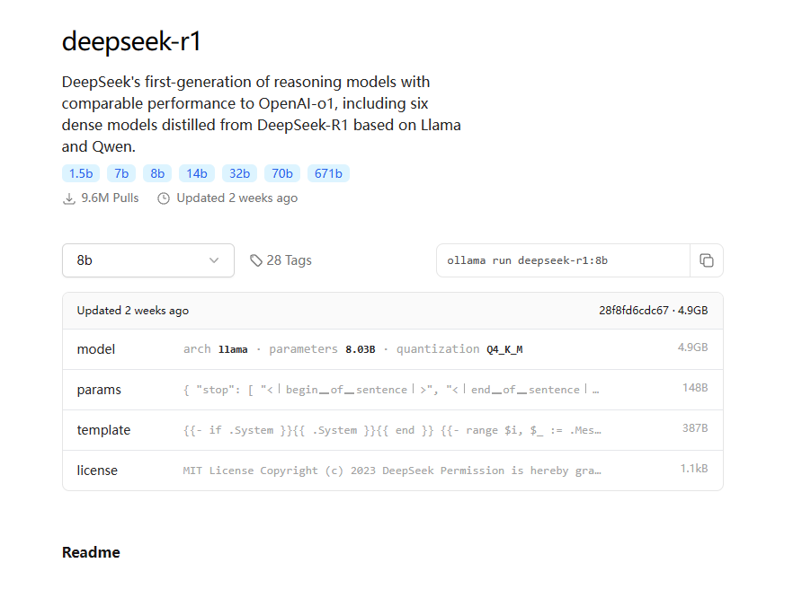
Task: Copy the ollama run command
Action: pos(707,260)
